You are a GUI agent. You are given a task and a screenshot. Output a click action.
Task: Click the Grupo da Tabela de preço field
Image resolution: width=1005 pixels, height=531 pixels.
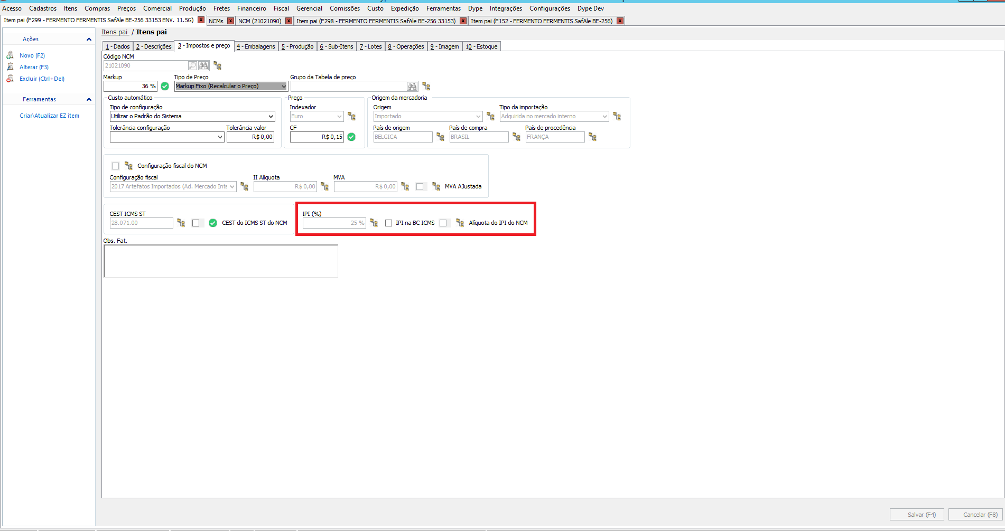coord(348,87)
